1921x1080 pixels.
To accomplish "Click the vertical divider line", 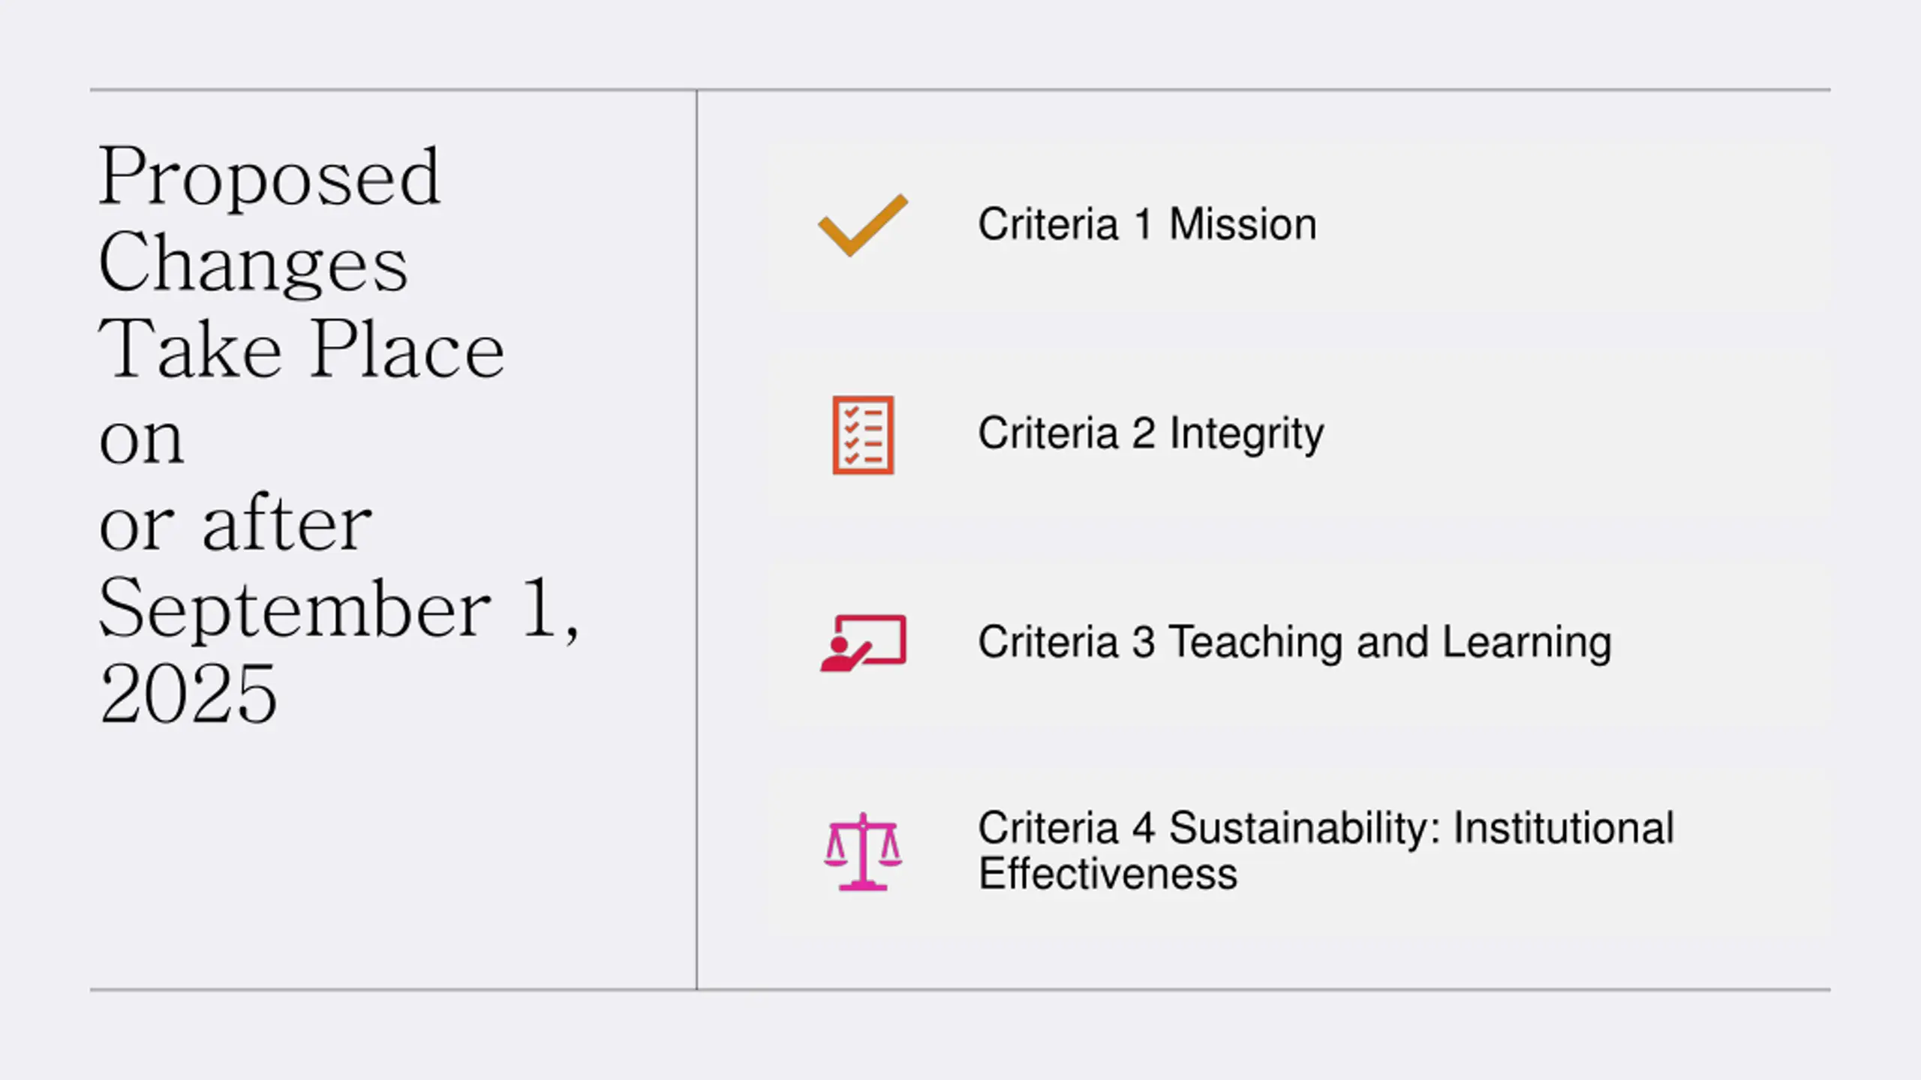I will [x=696, y=540].
